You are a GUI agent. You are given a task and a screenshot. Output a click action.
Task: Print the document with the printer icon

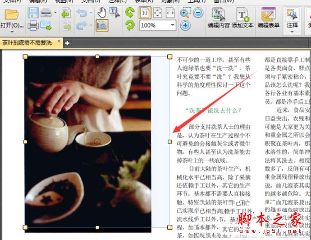point(33,25)
